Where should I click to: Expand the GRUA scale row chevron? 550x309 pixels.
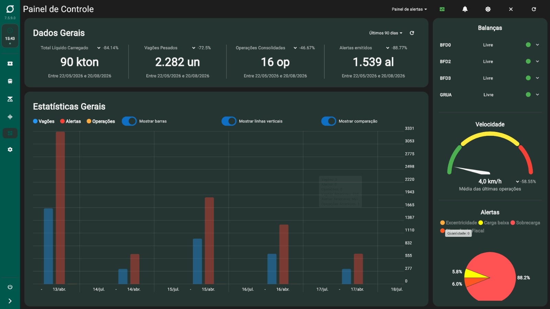tap(537, 95)
